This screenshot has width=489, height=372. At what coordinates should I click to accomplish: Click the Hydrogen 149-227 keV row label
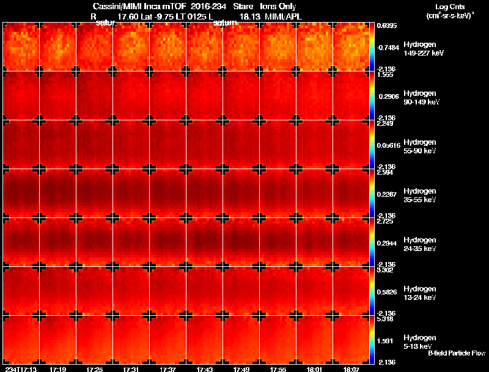(424, 49)
